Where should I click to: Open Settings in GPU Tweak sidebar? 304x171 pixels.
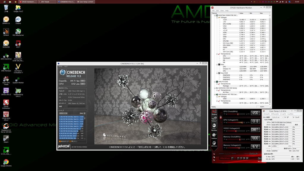tap(214, 136)
